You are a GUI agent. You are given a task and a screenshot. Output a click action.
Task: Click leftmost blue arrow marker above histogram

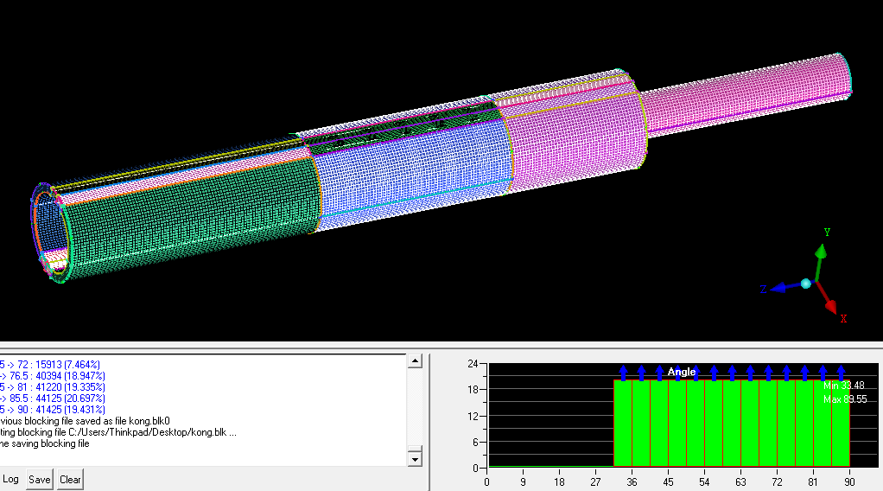pyautogui.click(x=623, y=372)
